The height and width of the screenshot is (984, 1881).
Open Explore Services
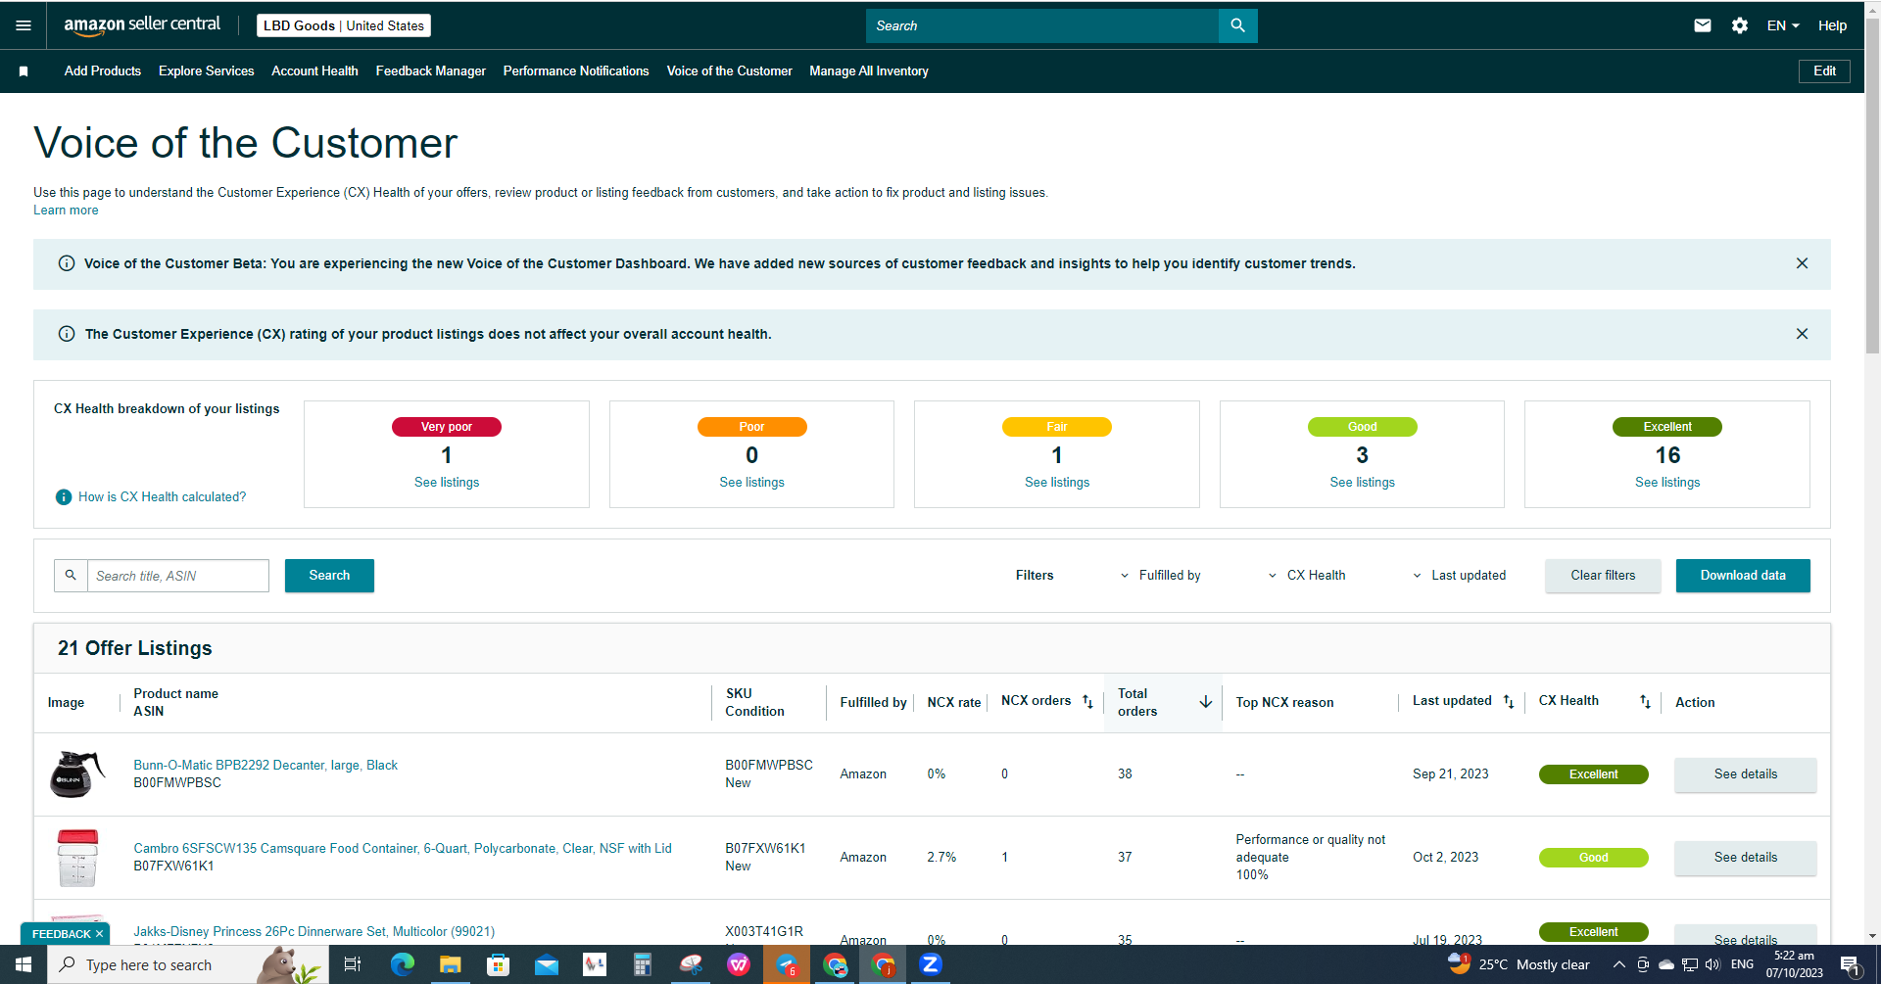point(207,71)
